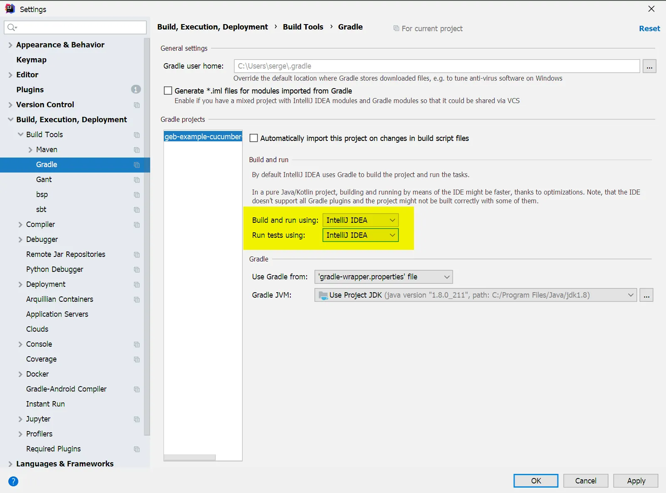Click the IntelliJ IDEA logo icon
Viewport: 666px width, 493px height.
pos(10,9)
